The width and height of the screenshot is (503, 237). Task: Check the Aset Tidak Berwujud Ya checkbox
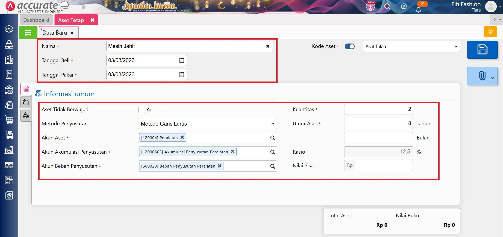(x=142, y=110)
